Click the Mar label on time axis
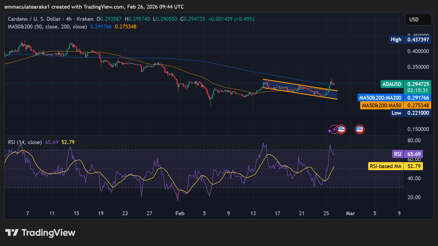Viewport: 438px width, 246px height. point(350,213)
